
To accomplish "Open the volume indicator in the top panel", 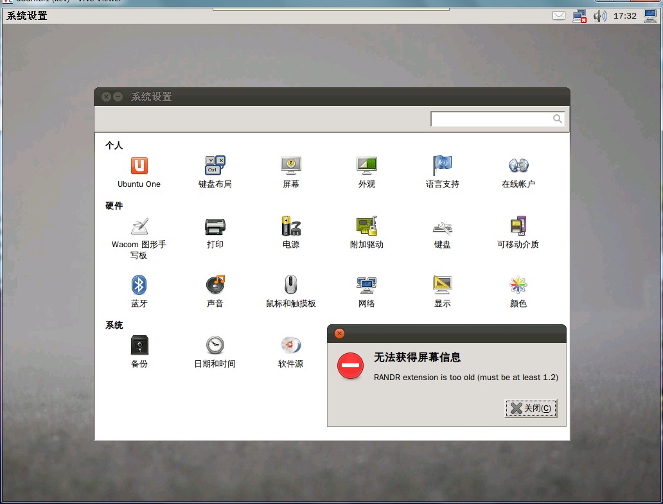I will [x=599, y=16].
